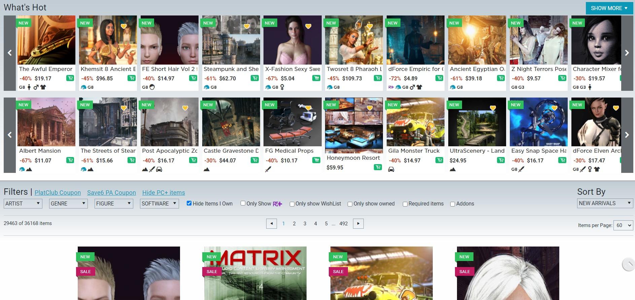Go to next items in top carousel

[x=627, y=53]
